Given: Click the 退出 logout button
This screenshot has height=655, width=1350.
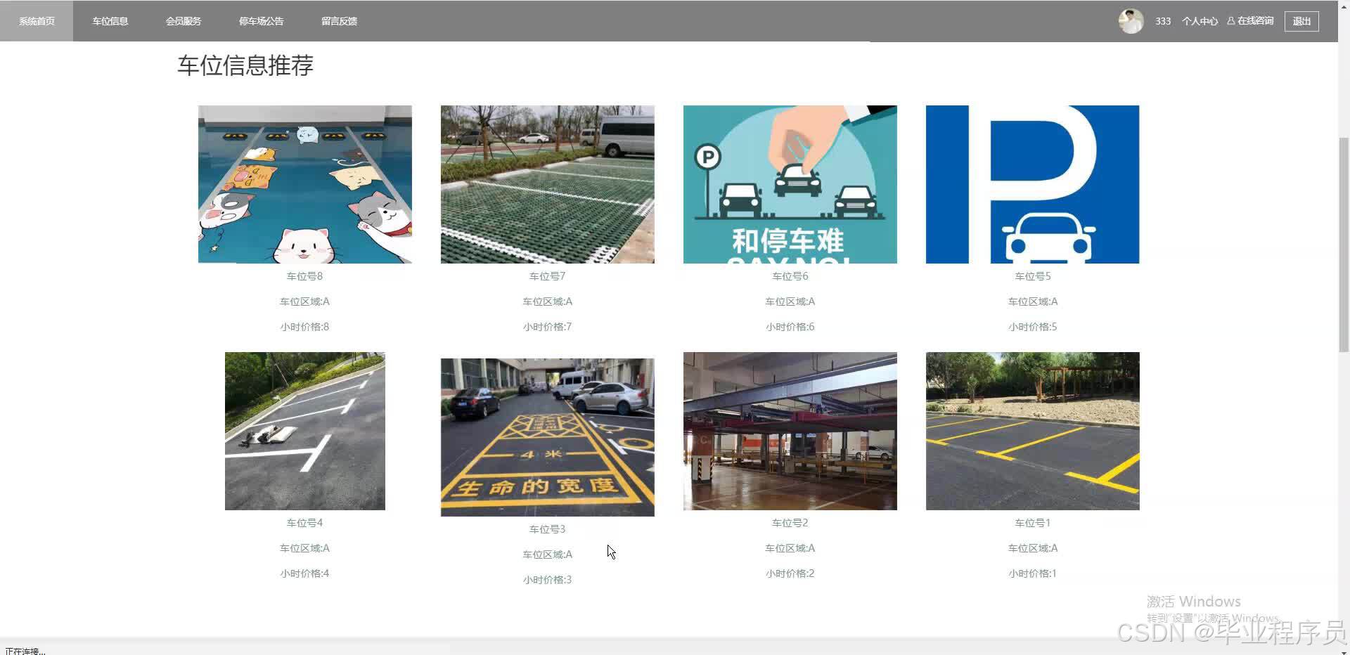Looking at the screenshot, I should (x=1301, y=21).
